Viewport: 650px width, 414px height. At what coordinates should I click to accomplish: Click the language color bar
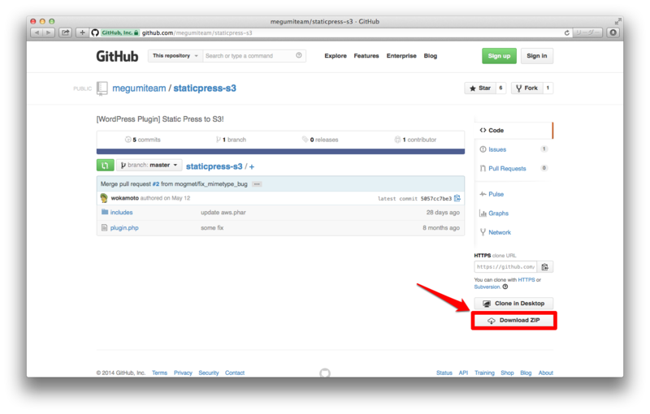click(x=280, y=152)
